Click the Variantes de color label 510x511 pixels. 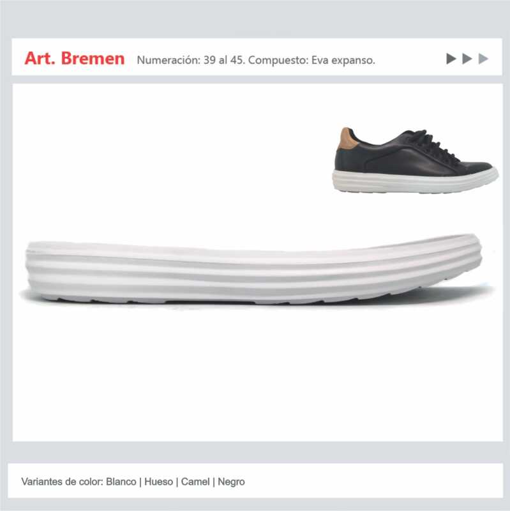coord(62,482)
